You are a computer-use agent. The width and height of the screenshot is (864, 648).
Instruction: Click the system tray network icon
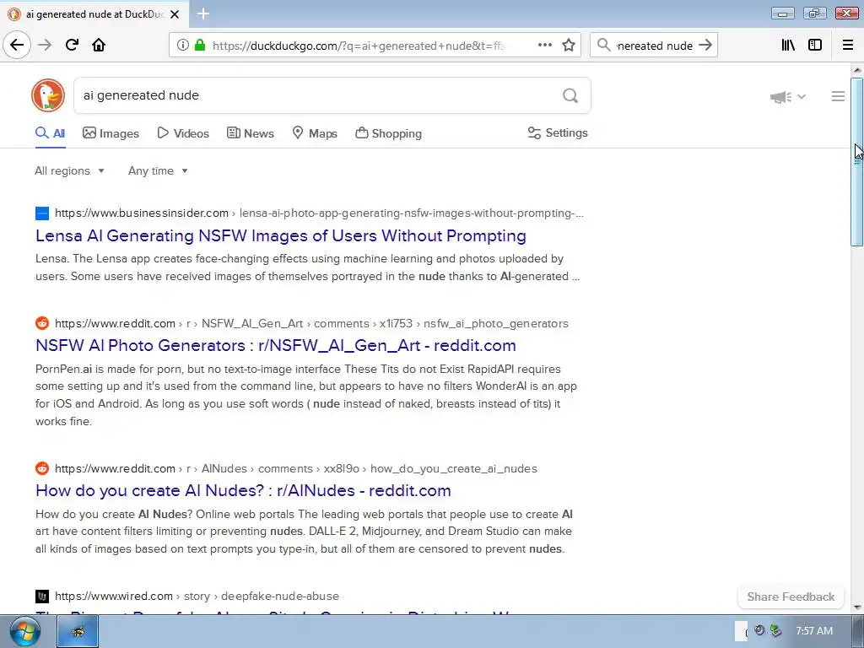click(x=776, y=630)
